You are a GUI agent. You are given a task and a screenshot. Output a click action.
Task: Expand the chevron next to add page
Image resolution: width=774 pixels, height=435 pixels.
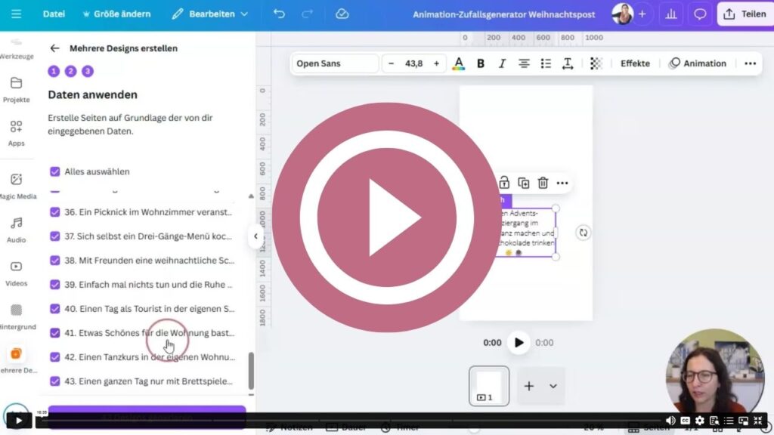pyautogui.click(x=553, y=386)
